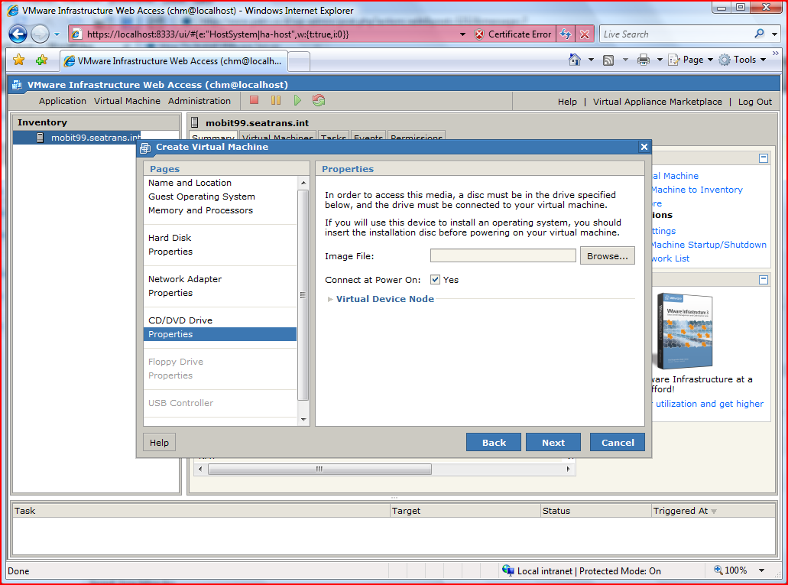This screenshot has width=788, height=585.
Task: Click the browser Back arrow button
Action: [x=18, y=34]
